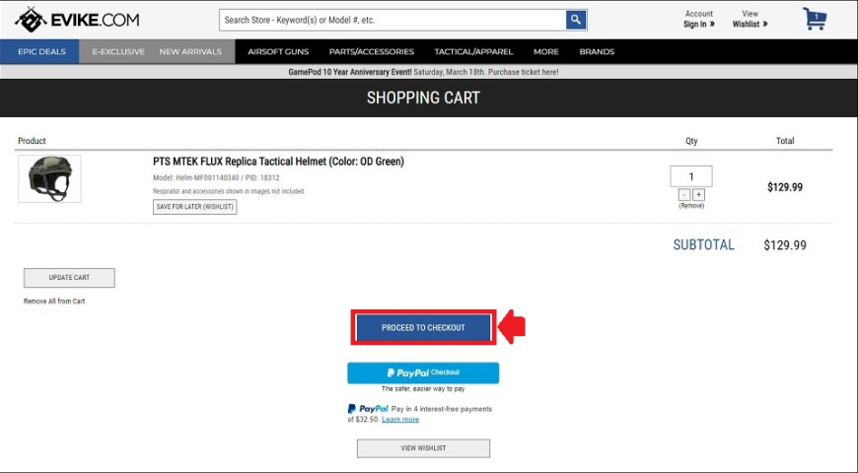The image size is (858, 473).
Task: Open the More menu
Action: (546, 51)
